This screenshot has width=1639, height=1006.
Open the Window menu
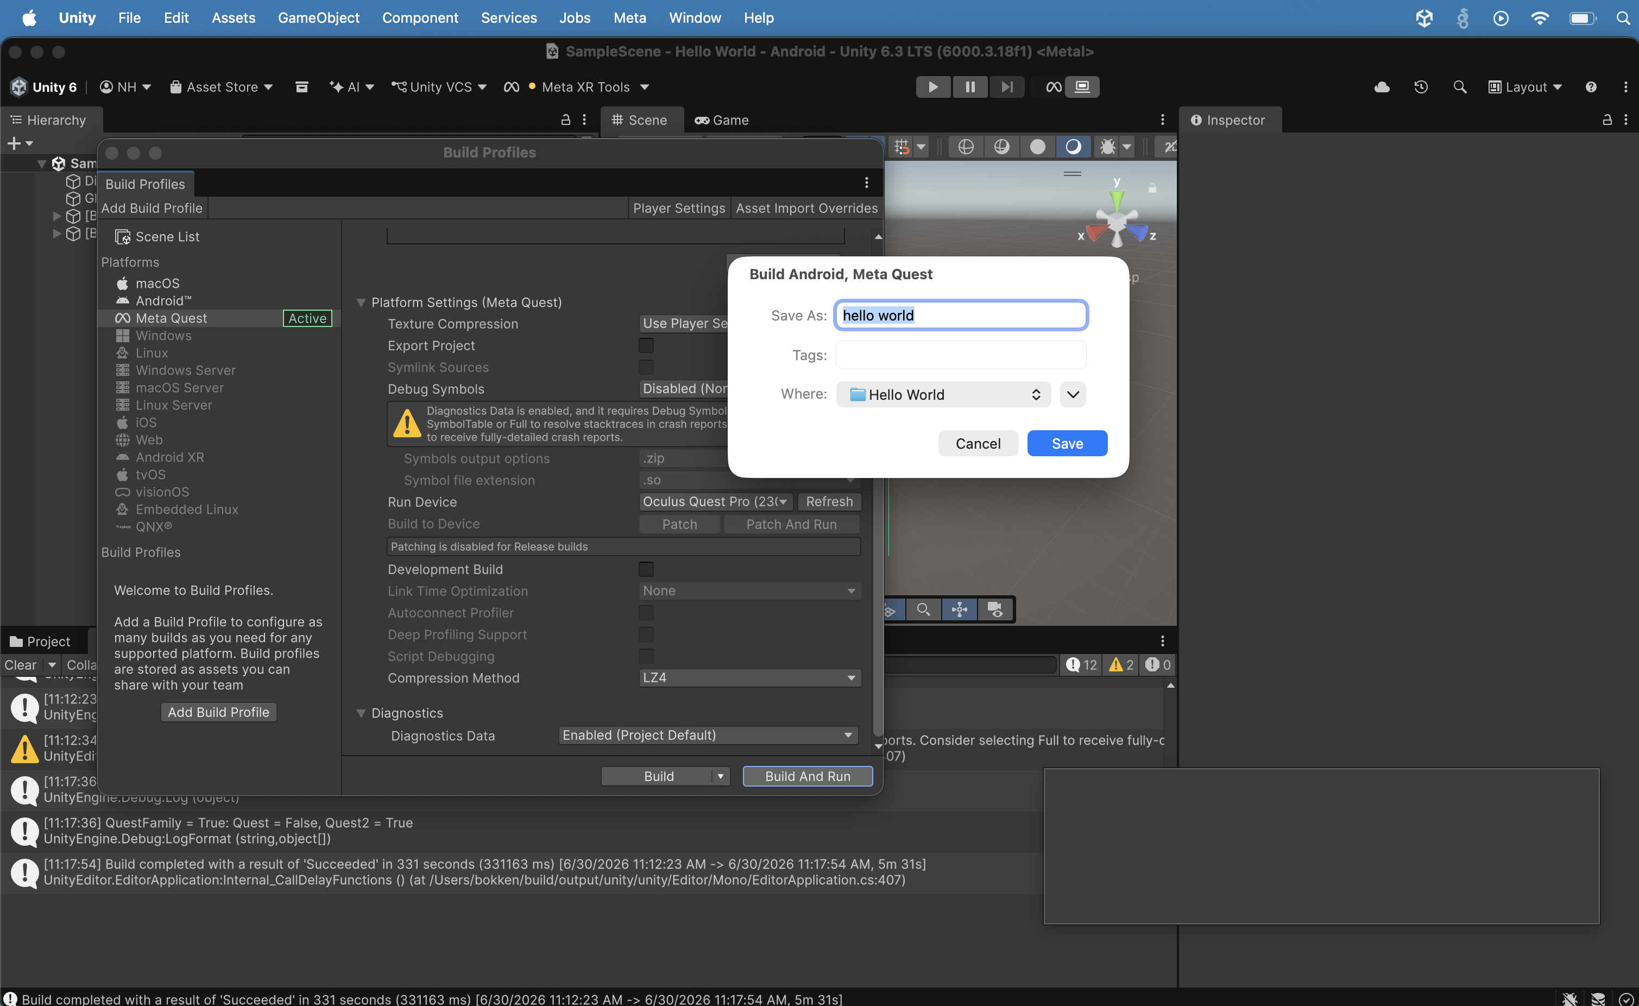pos(695,18)
